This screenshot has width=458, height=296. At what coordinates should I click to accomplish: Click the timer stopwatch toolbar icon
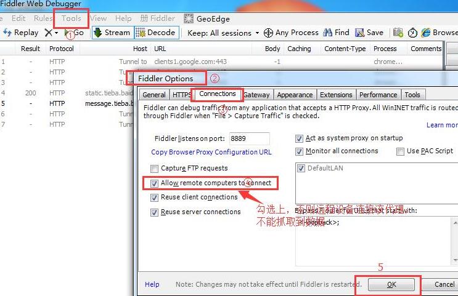412,33
